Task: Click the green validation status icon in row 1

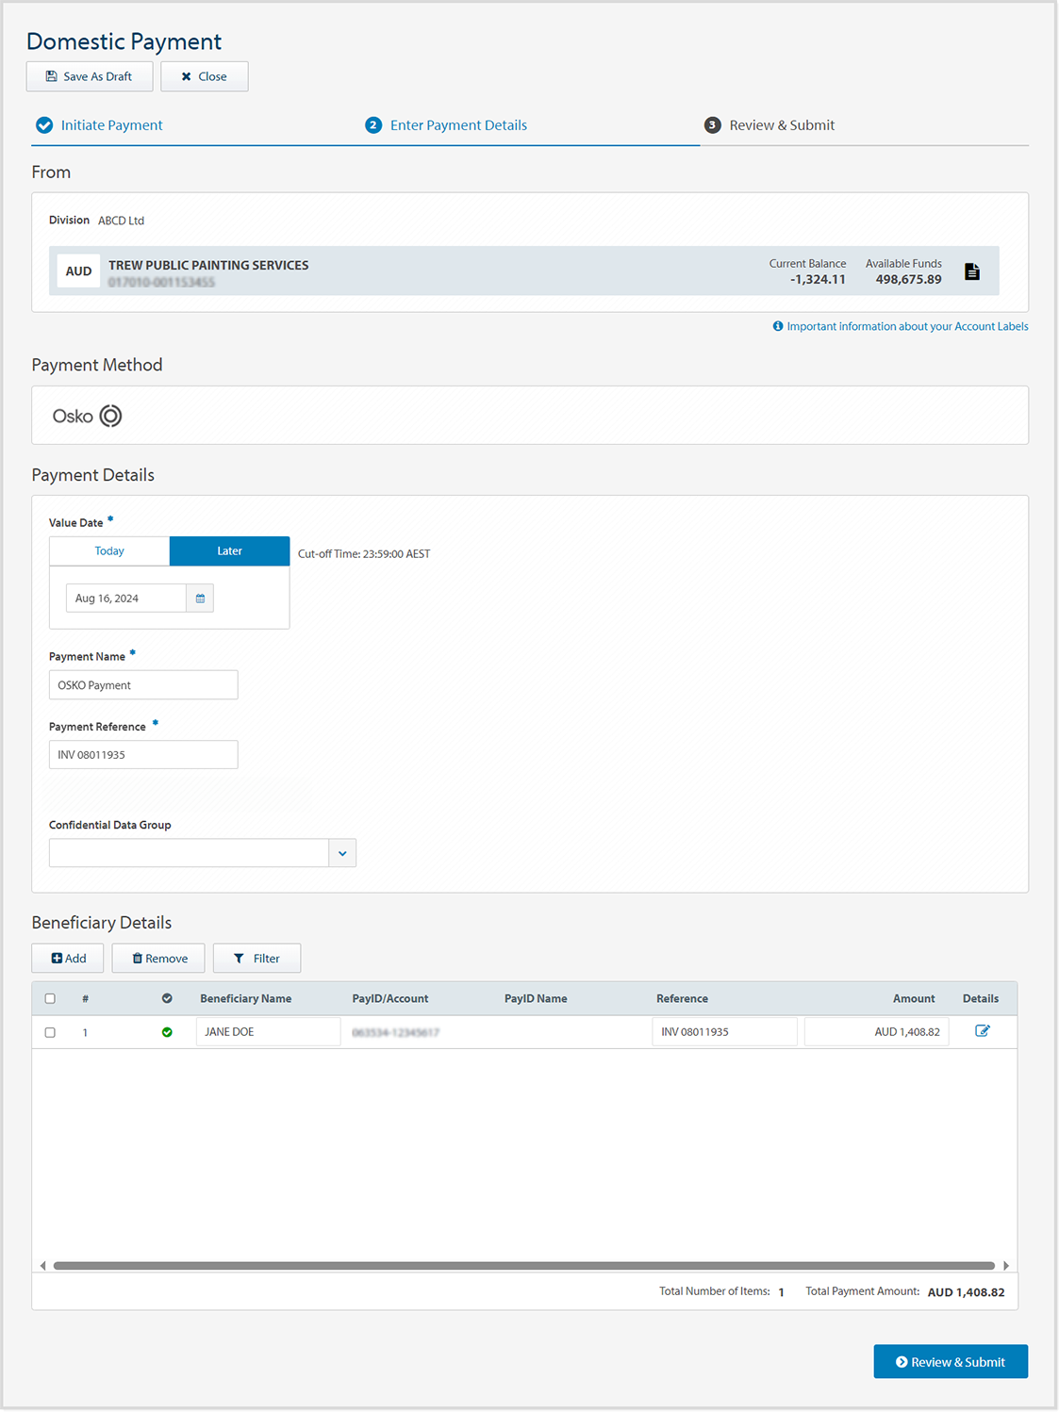Action: click(x=167, y=1032)
